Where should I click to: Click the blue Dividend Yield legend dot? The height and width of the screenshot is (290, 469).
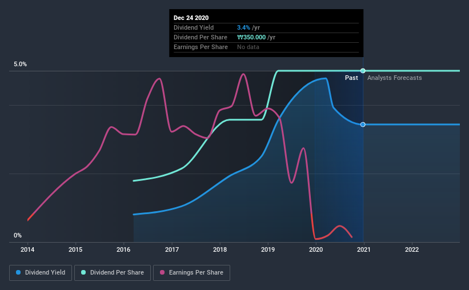(18, 272)
